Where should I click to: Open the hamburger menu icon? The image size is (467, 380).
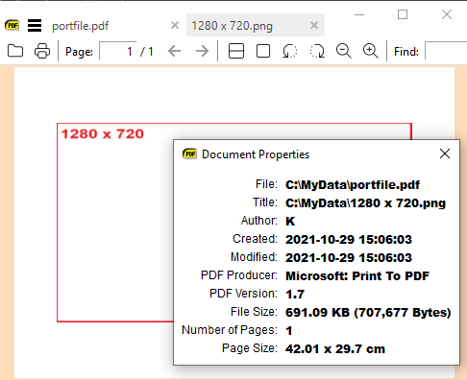[35, 26]
